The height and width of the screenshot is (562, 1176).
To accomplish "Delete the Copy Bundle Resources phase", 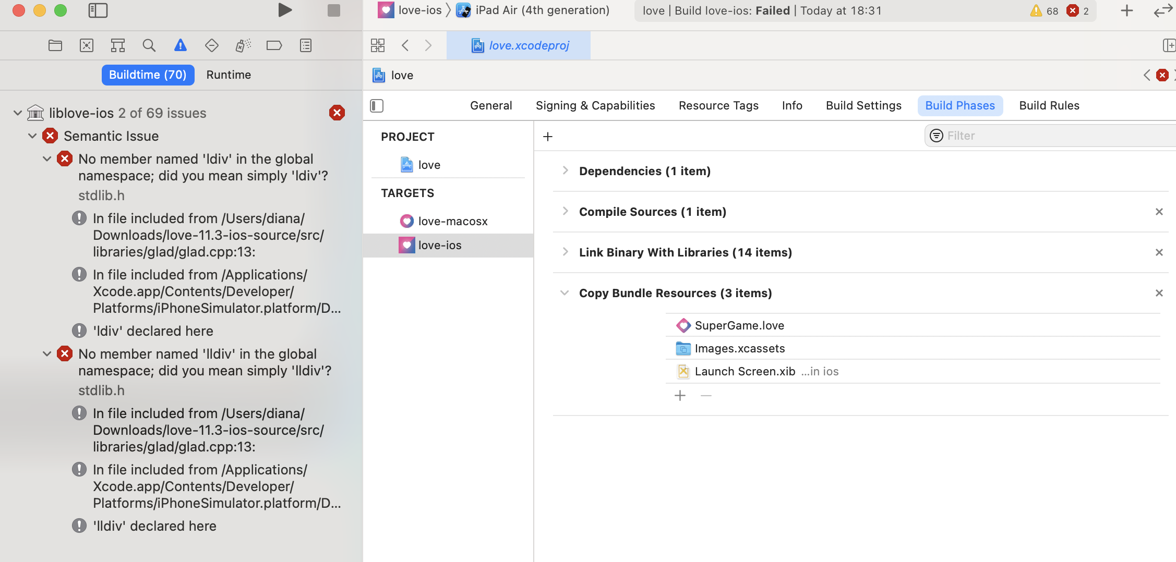I will 1159,293.
